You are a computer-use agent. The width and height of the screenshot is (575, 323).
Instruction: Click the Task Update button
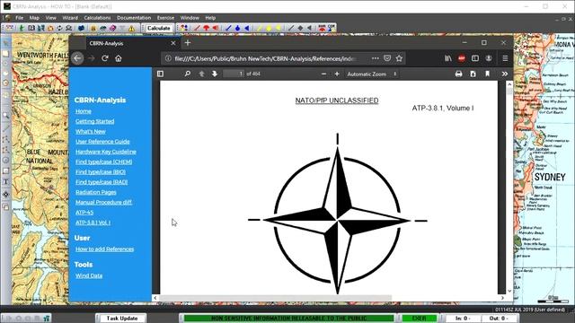tap(122, 319)
